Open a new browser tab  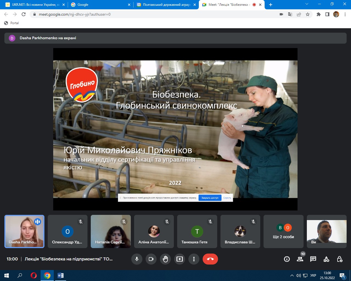point(271,5)
